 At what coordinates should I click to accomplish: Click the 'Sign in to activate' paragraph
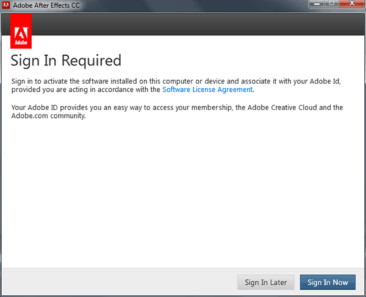coord(176,86)
